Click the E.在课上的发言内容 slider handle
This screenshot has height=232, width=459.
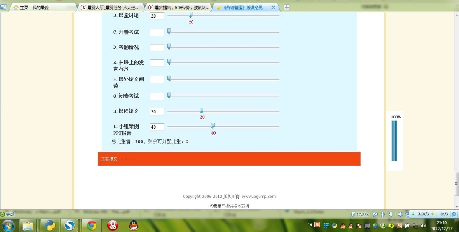(x=169, y=62)
